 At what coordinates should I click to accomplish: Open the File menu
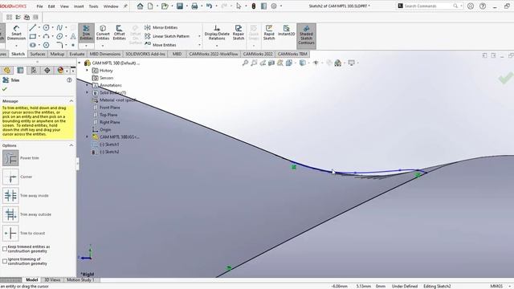pos(39,6)
